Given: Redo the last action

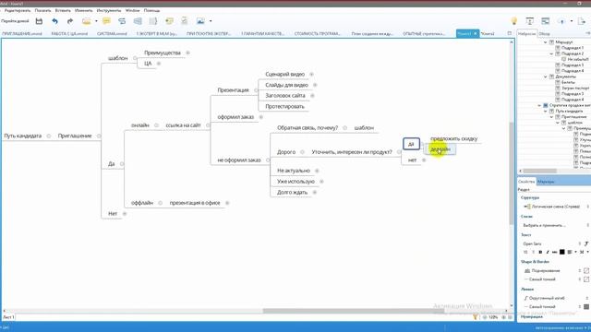Looking at the screenshot, I should (70, 21).
